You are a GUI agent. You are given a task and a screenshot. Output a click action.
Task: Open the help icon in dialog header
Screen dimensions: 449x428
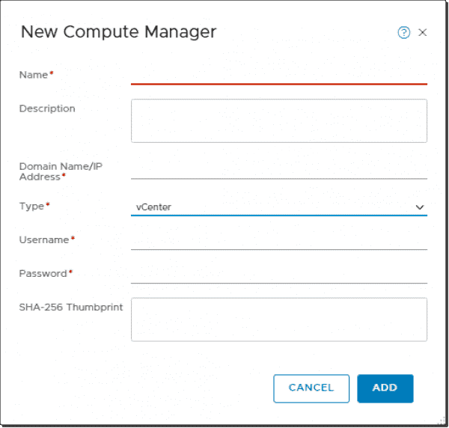point(404,32)
